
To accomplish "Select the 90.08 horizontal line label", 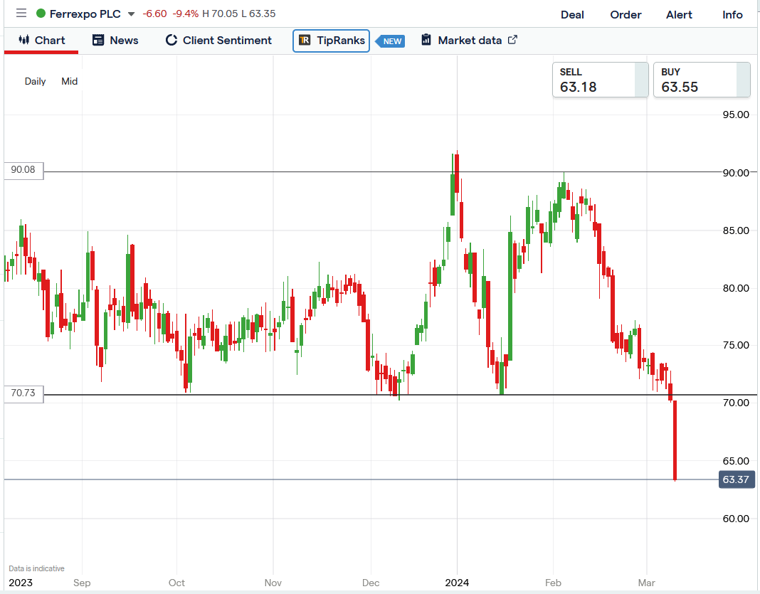I will [23, 170].
